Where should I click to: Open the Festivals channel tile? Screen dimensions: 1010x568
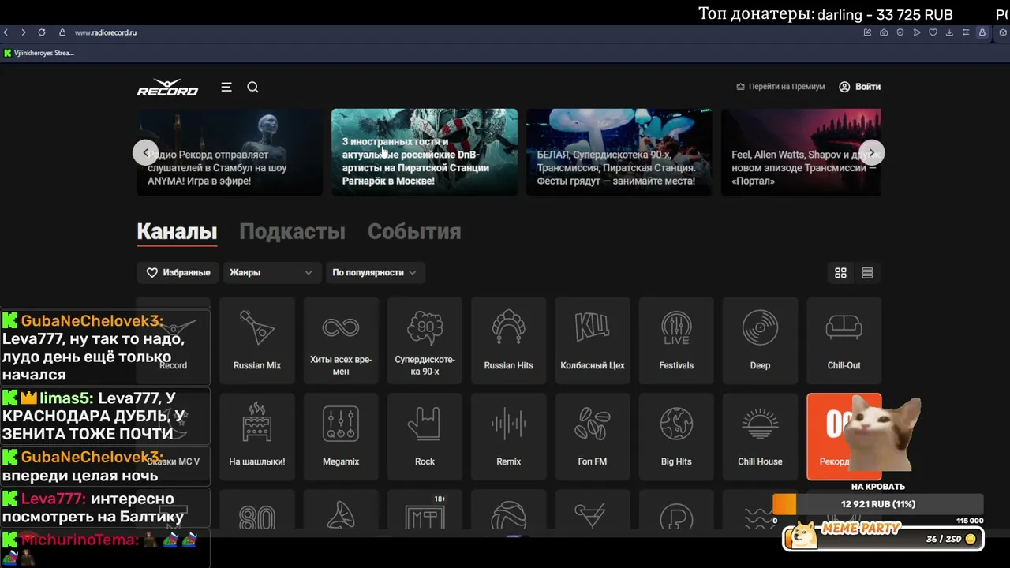pyautogui.click(x=676, y=341)
